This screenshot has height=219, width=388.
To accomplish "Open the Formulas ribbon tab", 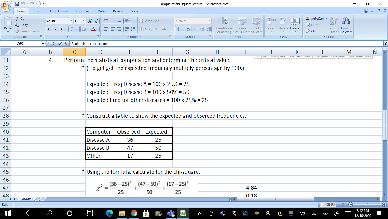I will tap(82, 11).
